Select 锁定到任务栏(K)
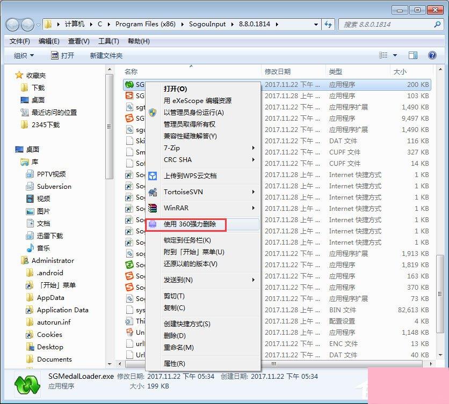 (x=187, y=240)
